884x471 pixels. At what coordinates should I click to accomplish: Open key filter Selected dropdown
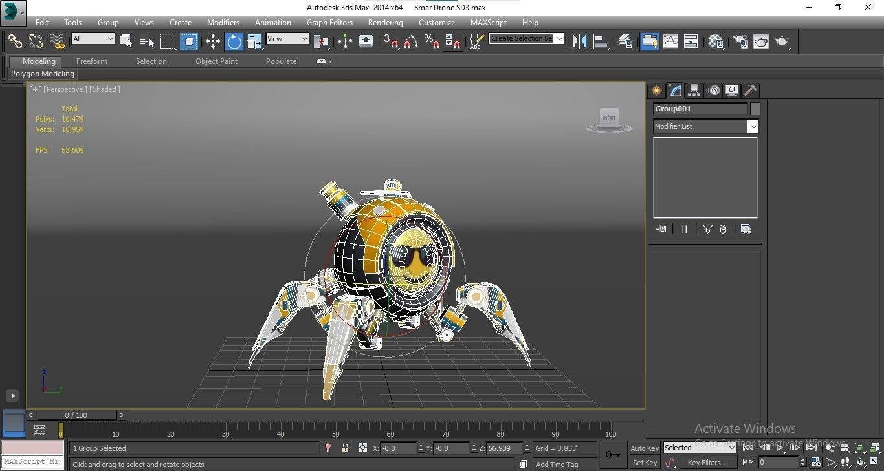tap(699, 447)
